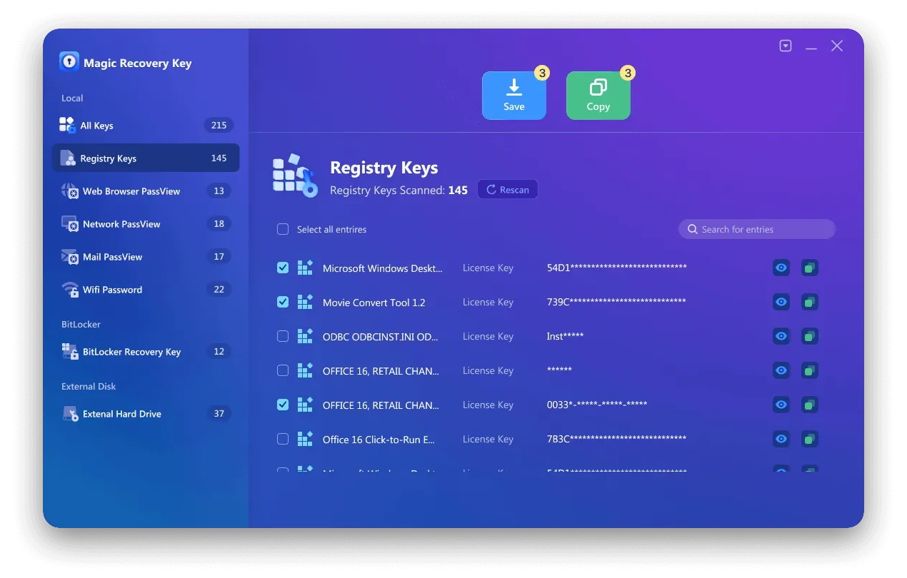This screenshot has width=907, height=578.
Task: Click Microsoft Windows Deskt... 54D1 row app icon
Action: (305, 268)
